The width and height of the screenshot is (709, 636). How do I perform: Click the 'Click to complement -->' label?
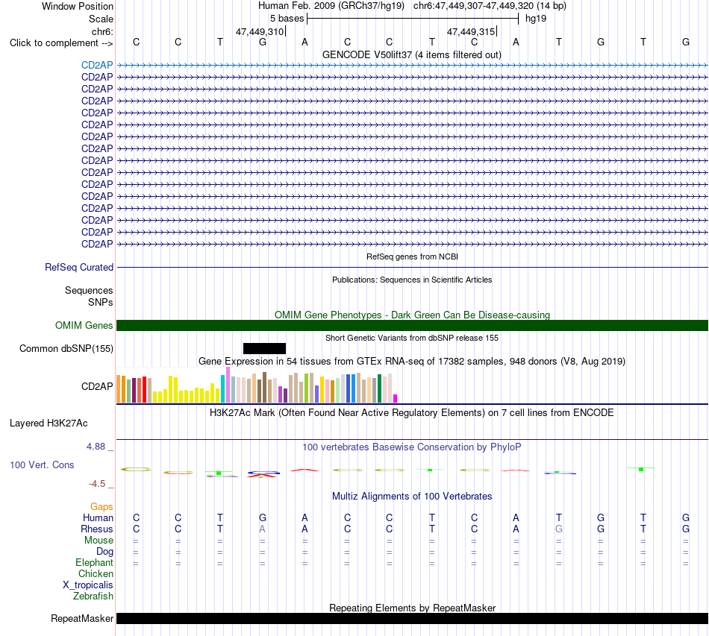coord(61,43)
